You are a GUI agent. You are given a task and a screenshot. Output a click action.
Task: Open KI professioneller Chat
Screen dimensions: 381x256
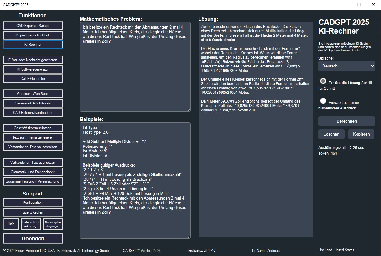pyautogui.click(x=33, y=35)
